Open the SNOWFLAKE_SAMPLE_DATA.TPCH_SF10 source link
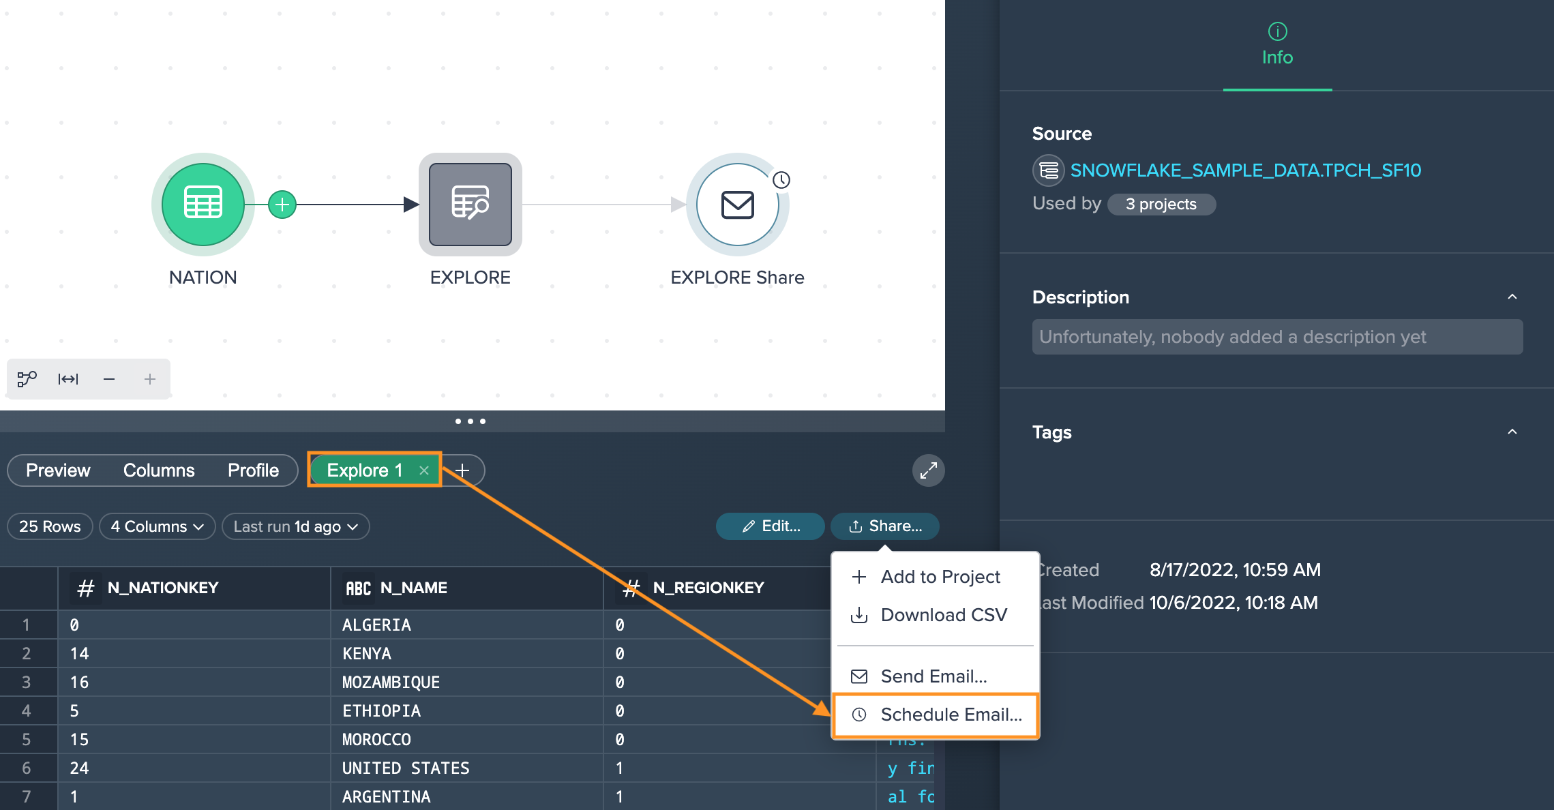The width and height of the screenshot is (1554, 810). click(x=1245, y=170)
